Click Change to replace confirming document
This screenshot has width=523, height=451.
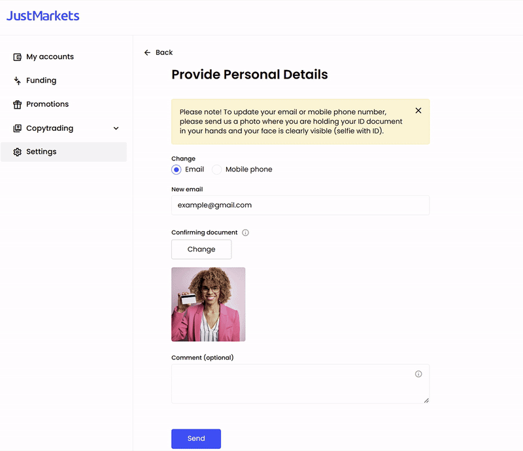pos(201,249)
